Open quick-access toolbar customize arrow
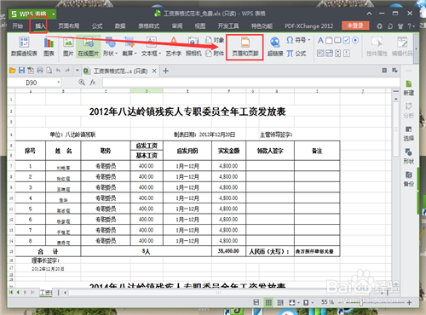The height and width of the screenshot is (315, 426). [x=77, y=71]
